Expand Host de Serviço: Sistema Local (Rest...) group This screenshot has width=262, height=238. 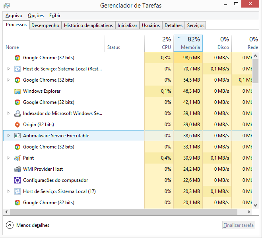pos(8,69)
